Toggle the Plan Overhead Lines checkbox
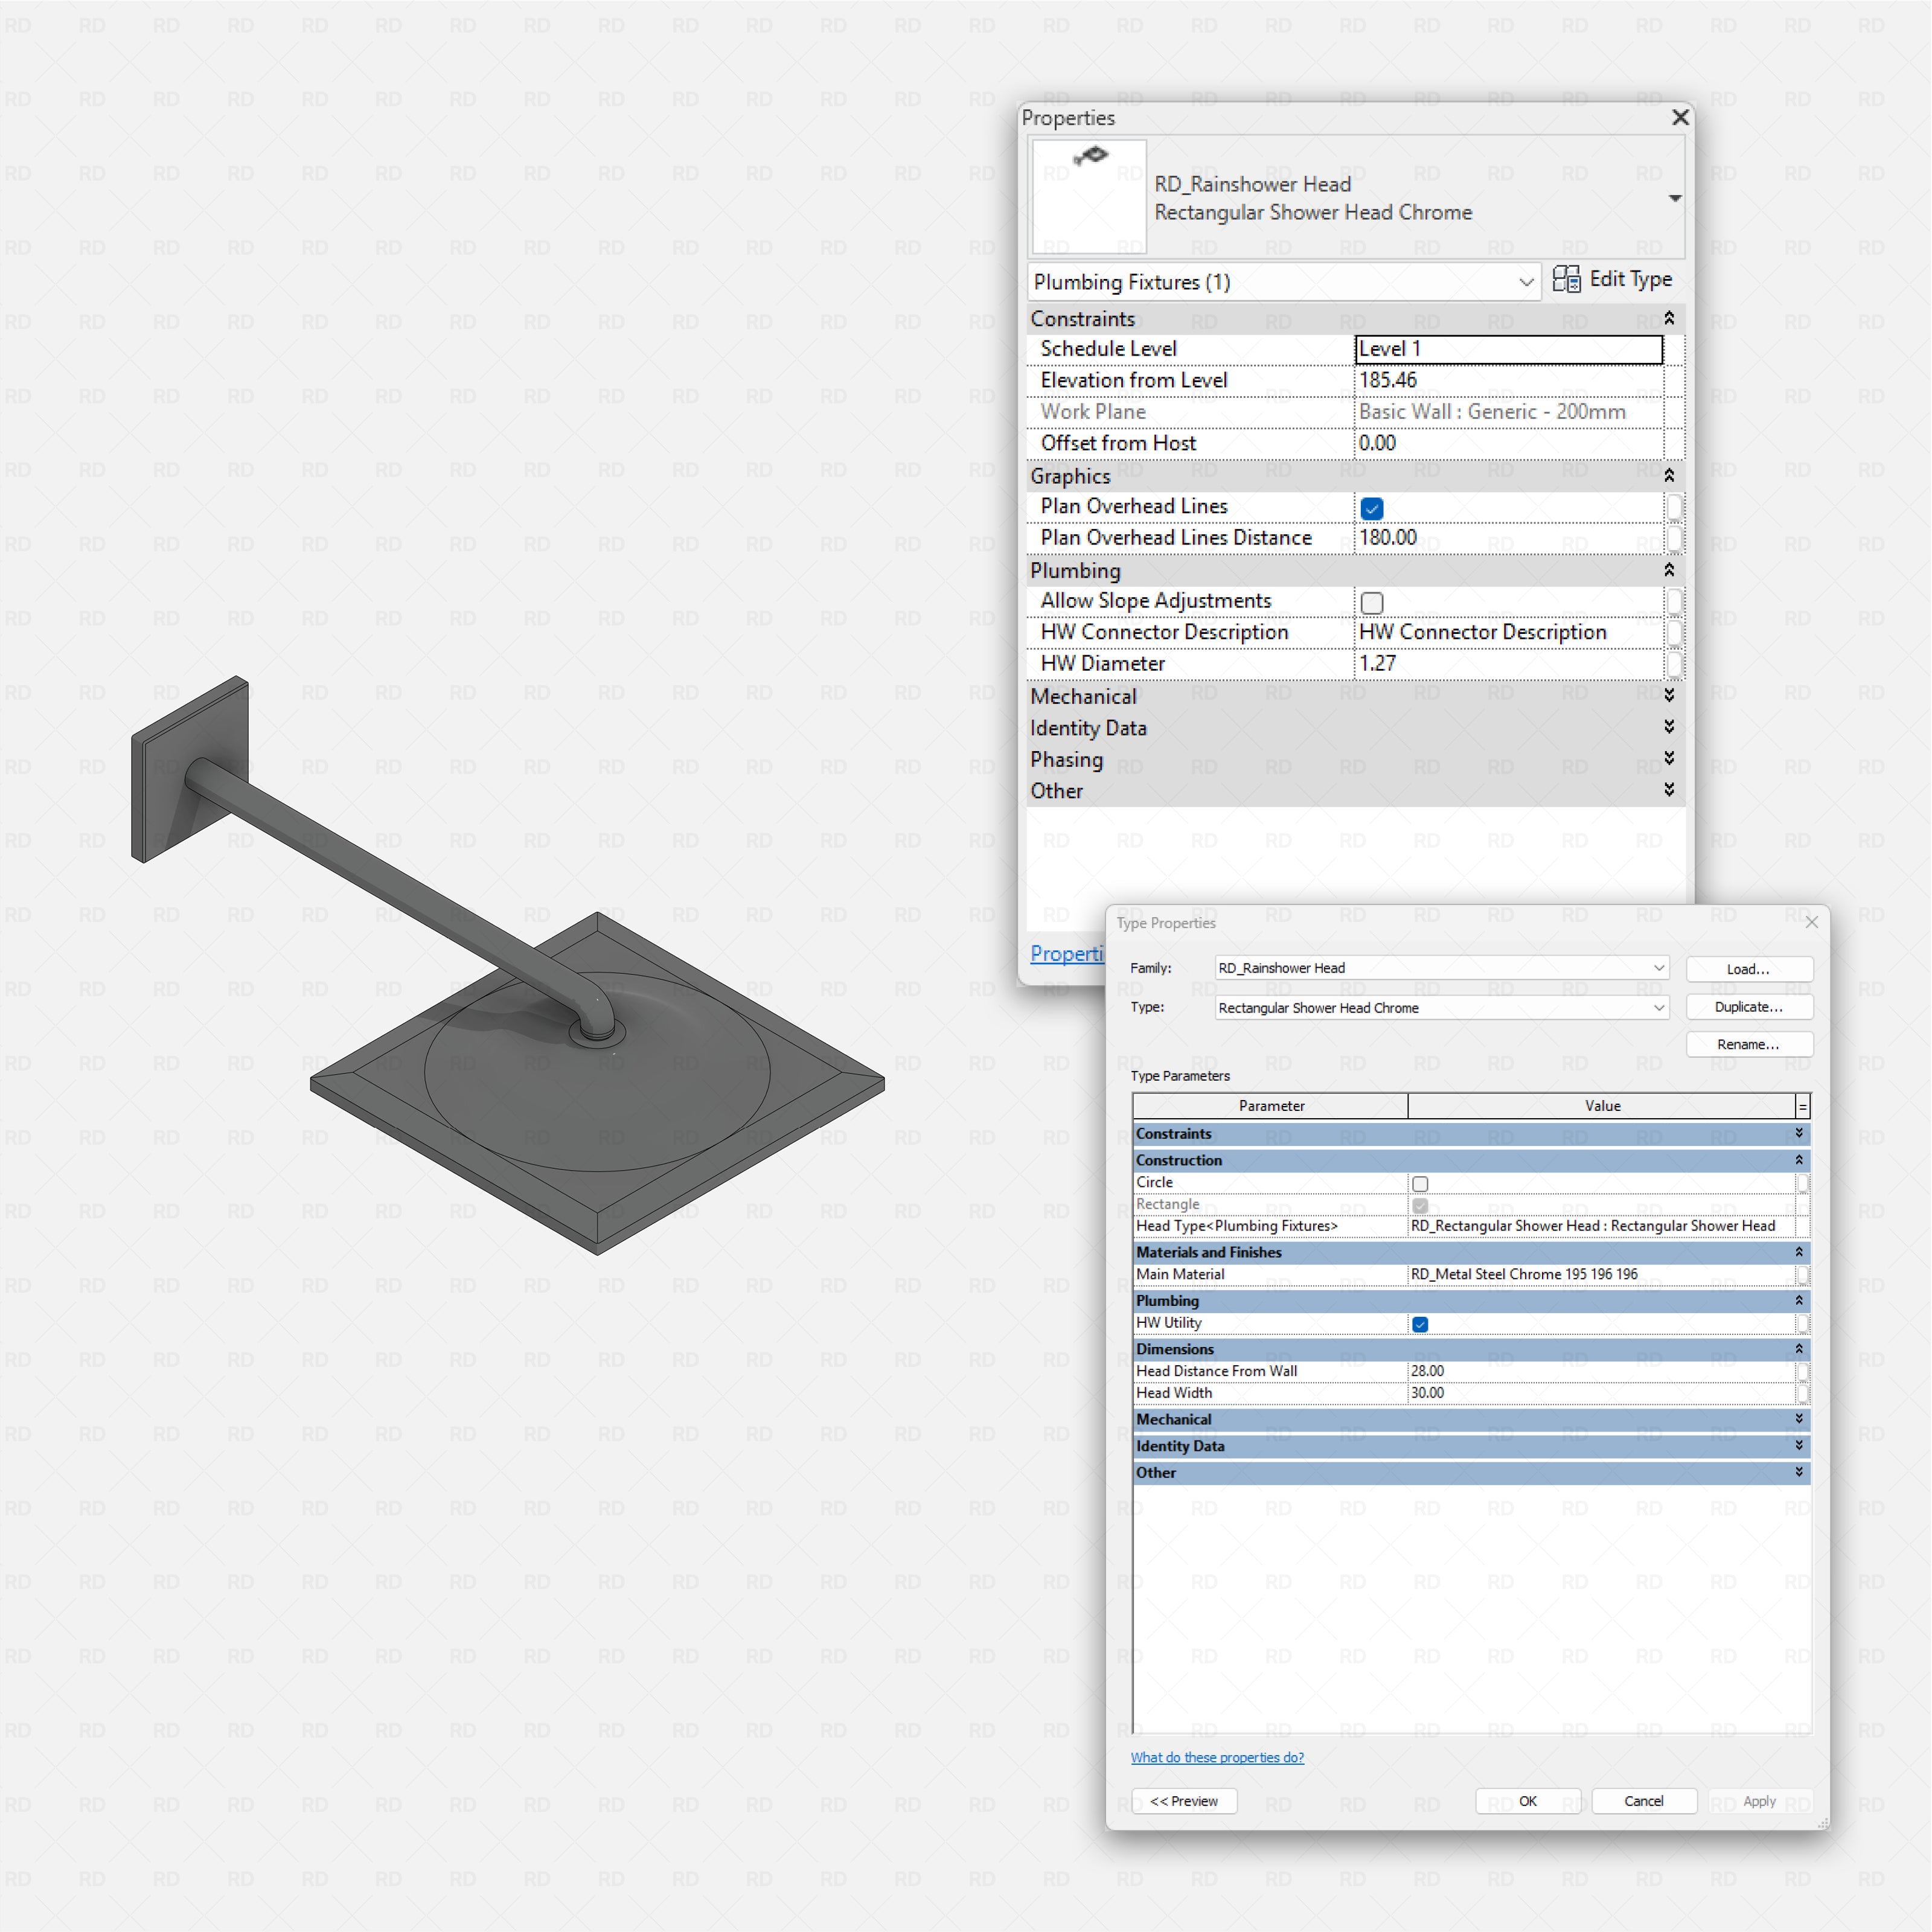Screen dimensions: 1932x1932 1372,508
